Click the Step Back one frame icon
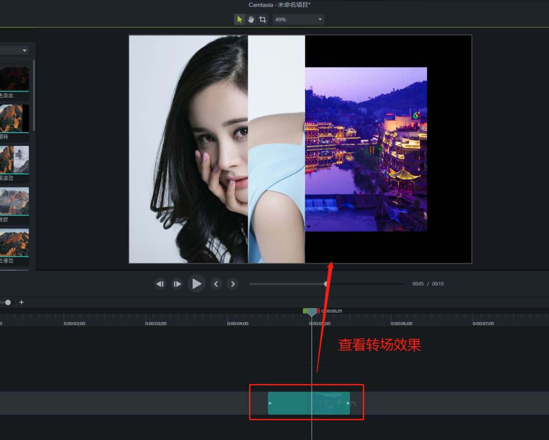 click(160, 284)
